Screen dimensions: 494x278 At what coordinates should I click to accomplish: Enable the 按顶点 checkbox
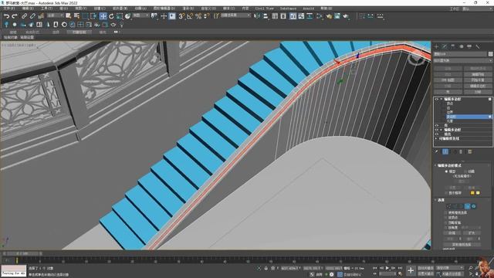[446, 218]
